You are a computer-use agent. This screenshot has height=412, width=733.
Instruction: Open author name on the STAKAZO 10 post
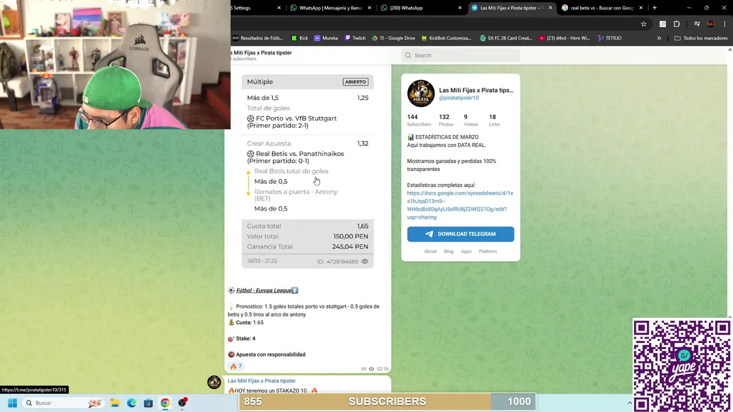pyautogui.click(x=262, y=381)
